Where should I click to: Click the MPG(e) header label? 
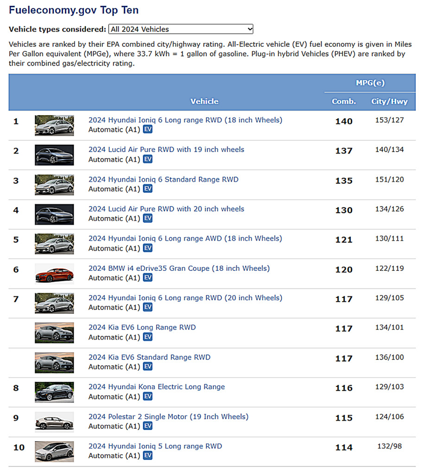pos(370,83)
